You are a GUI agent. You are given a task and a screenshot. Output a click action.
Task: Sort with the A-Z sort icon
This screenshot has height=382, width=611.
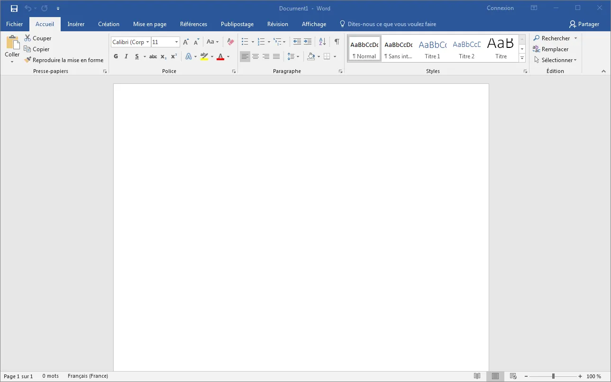pyautogui.click(x=322, y=42)
